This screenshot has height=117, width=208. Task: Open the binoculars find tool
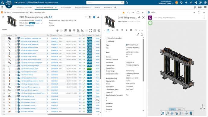[70, 31]
